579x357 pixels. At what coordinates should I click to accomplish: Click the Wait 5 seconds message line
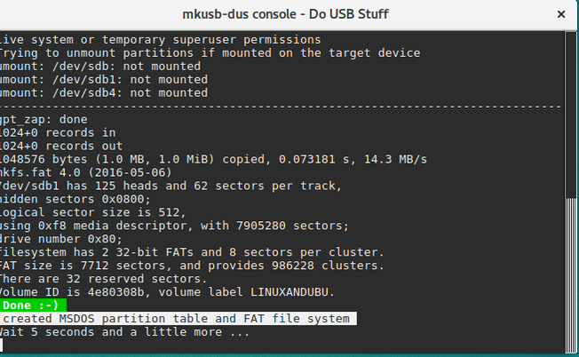click(x=124, y=332)
